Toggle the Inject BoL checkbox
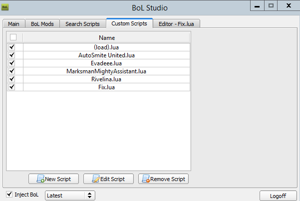This screenshot has width=300, height=201. click(x=9, y=195)
